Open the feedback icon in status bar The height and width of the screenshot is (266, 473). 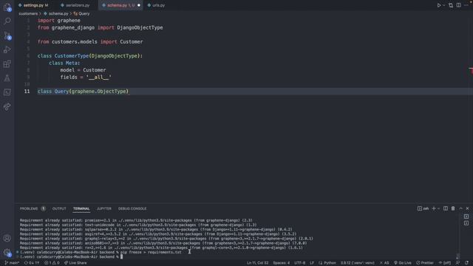[458, 263]
